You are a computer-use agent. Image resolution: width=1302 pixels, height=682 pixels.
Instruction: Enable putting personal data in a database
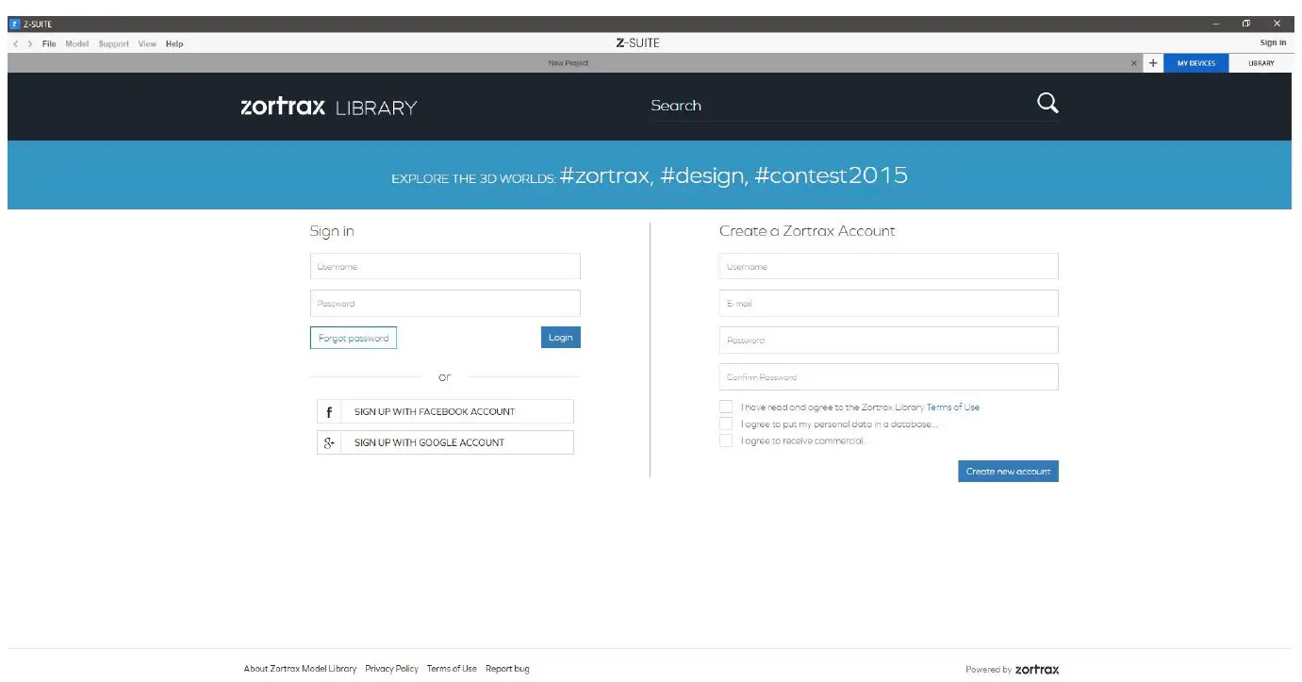726,424
